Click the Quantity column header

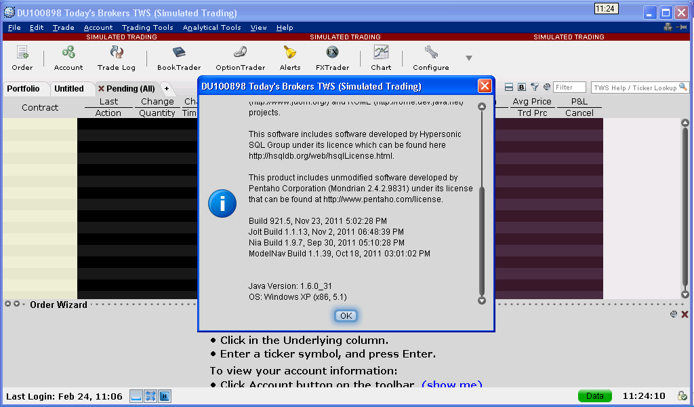157,113
